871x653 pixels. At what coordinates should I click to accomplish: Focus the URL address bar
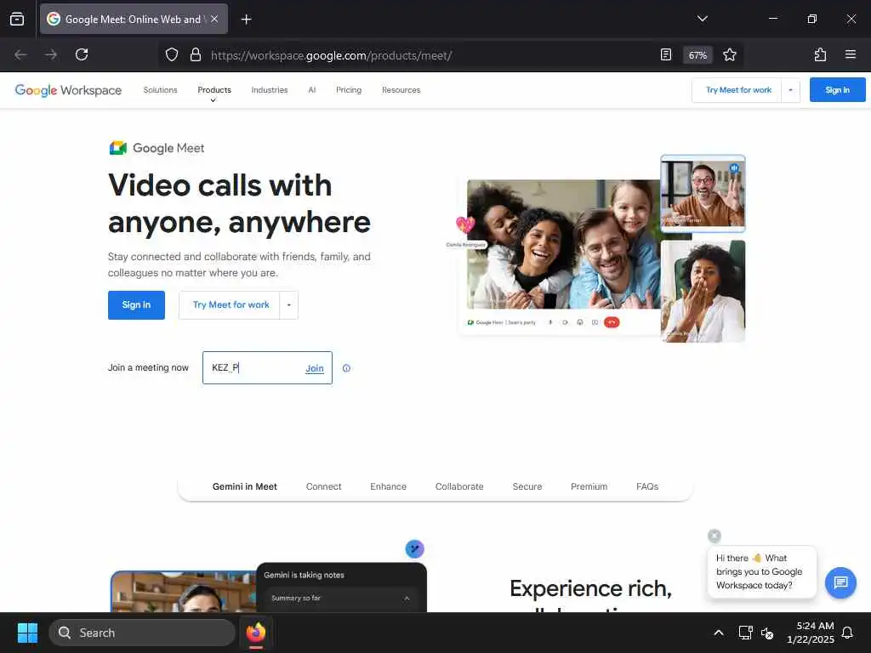(422, 55)
